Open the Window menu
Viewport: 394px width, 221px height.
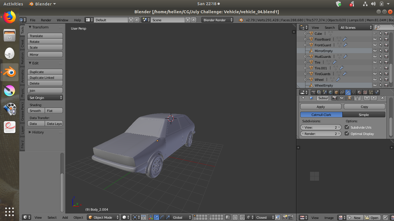[62, 20]
